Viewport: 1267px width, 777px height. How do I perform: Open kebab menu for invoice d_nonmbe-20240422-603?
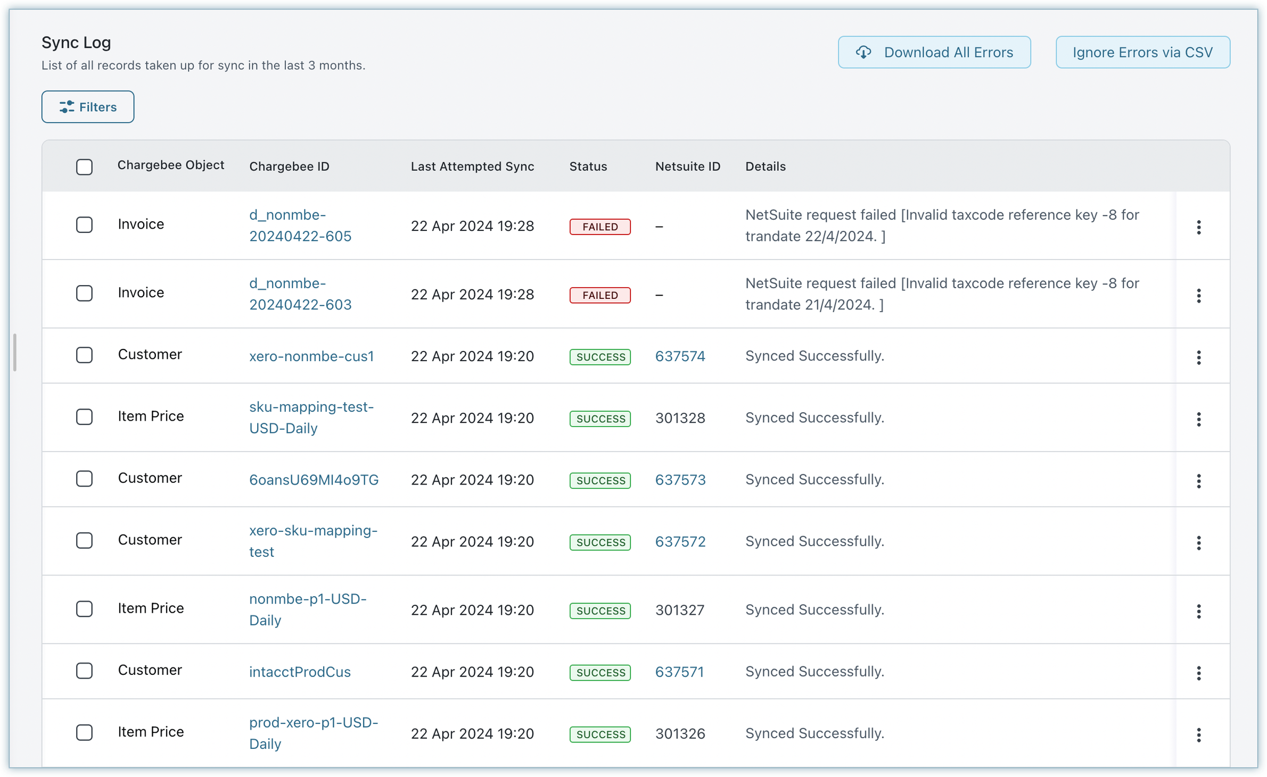[1198, 296]
